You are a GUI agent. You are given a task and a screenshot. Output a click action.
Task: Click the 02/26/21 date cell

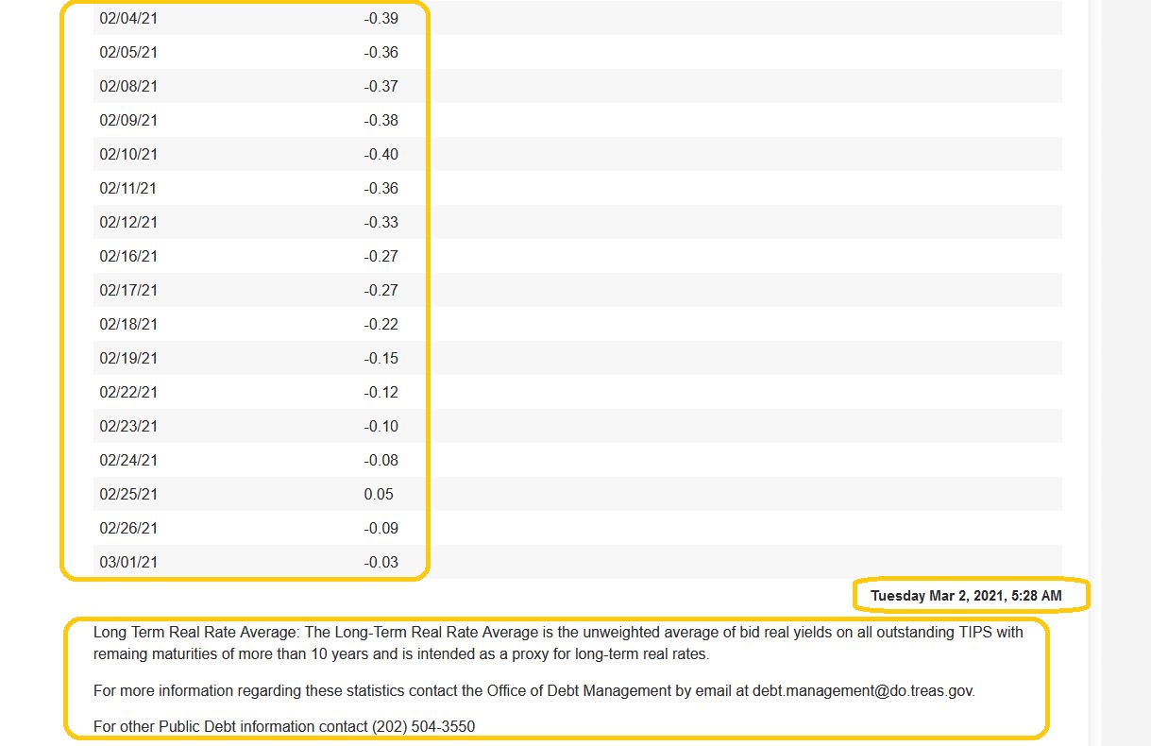point(128,528)
